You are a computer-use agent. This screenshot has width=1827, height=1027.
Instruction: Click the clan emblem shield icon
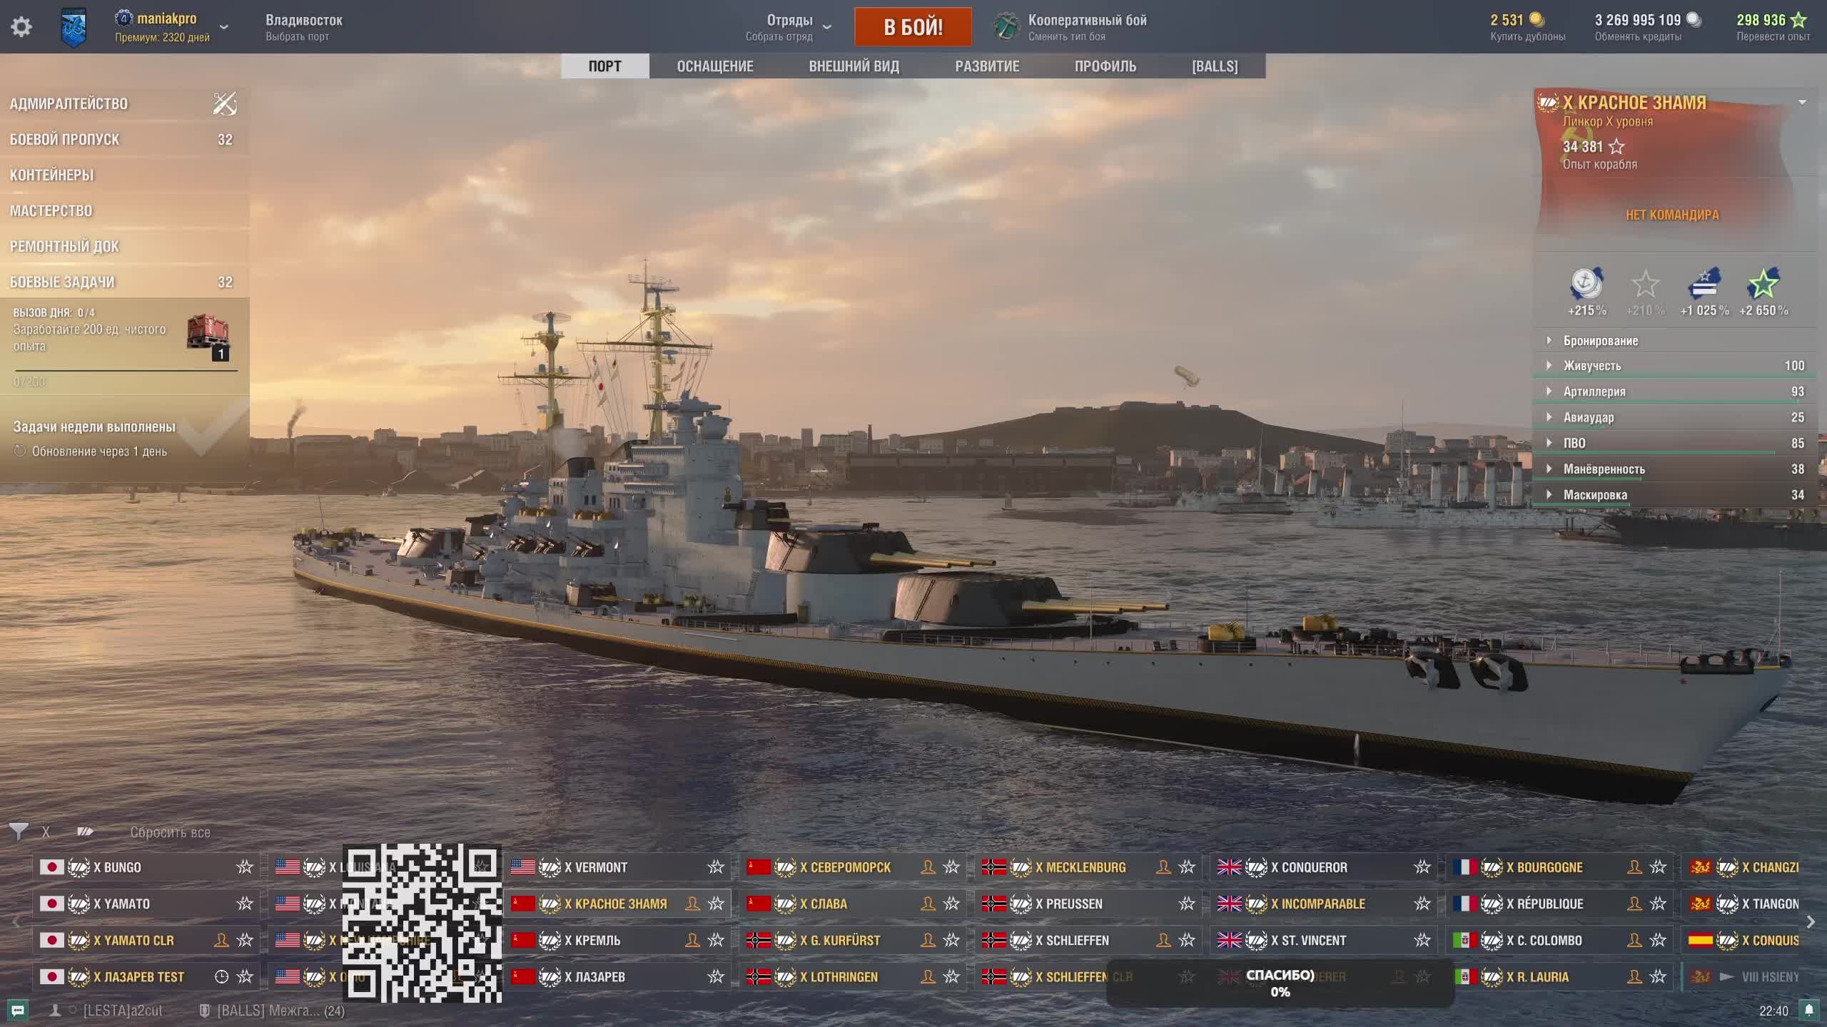point(74,28)
